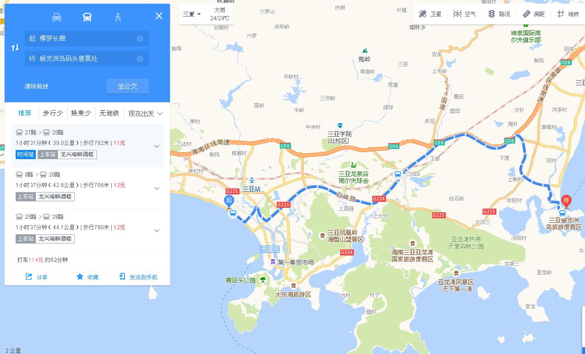
Task: Select the walking mode icon
Action: pos(118,17)
